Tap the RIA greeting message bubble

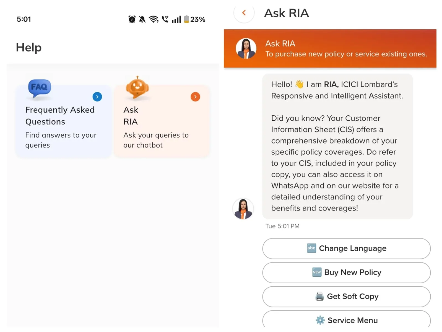click(x=337, y=146)
